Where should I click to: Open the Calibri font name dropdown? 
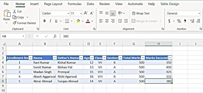pos(69,13)
